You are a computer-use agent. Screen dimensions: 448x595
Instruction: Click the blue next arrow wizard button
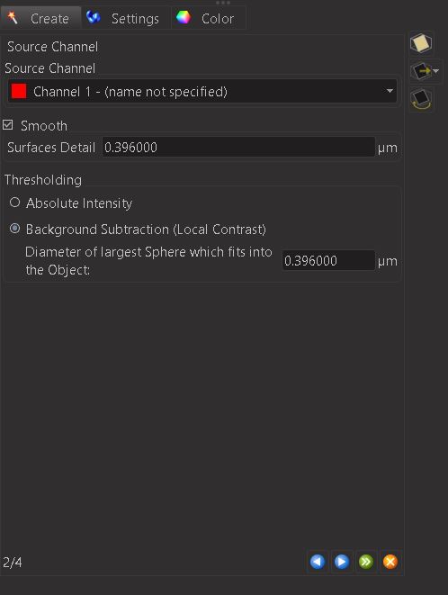342,562
